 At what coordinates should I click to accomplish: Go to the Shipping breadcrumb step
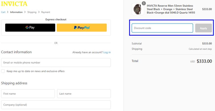[32, 12]
